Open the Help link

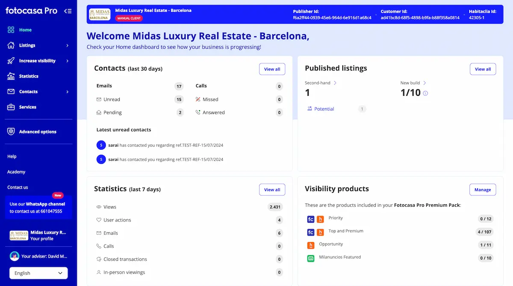pyautogui.click(x=12, y=156)
